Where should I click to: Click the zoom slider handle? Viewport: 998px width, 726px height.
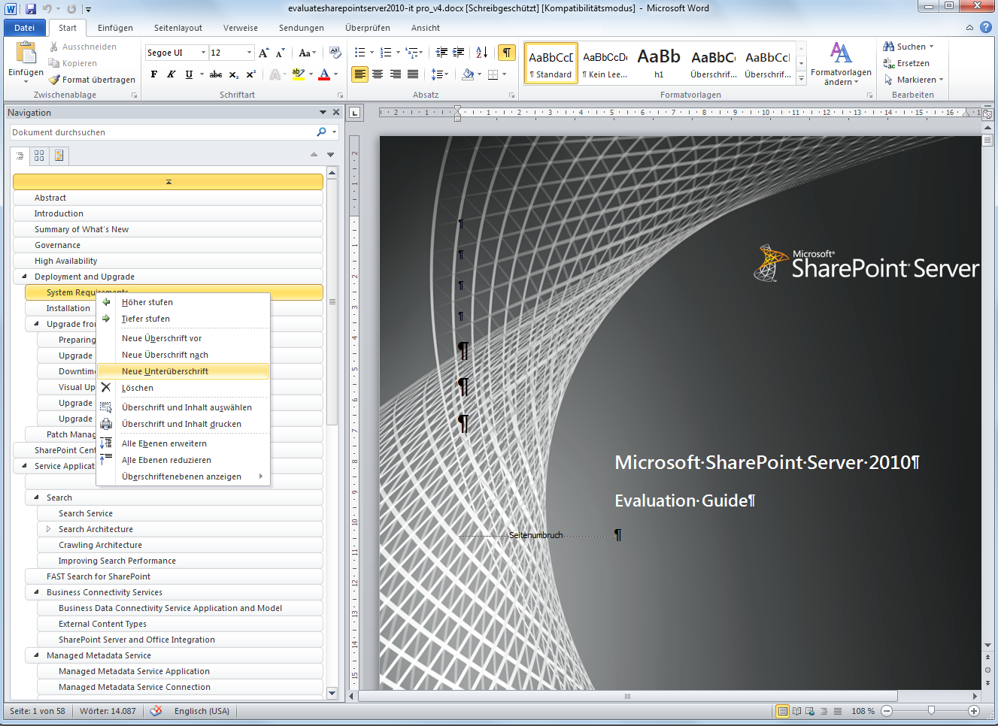(x=931, y=710)
